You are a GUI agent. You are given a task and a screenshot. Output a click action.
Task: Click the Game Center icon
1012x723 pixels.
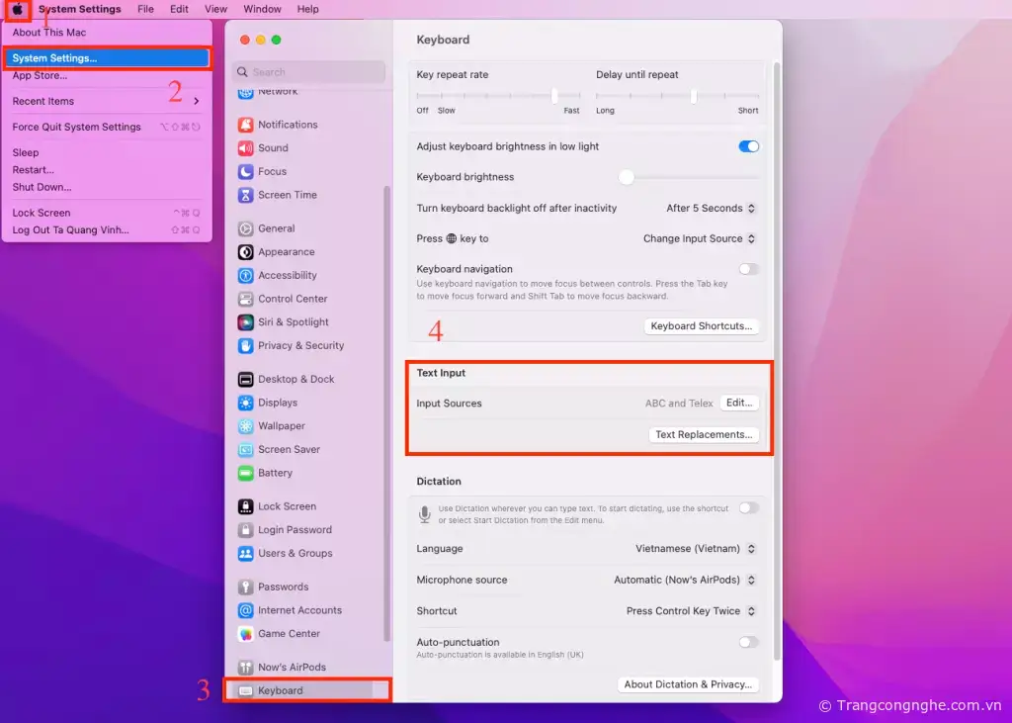pyautogui.click(x=246, y=634)
